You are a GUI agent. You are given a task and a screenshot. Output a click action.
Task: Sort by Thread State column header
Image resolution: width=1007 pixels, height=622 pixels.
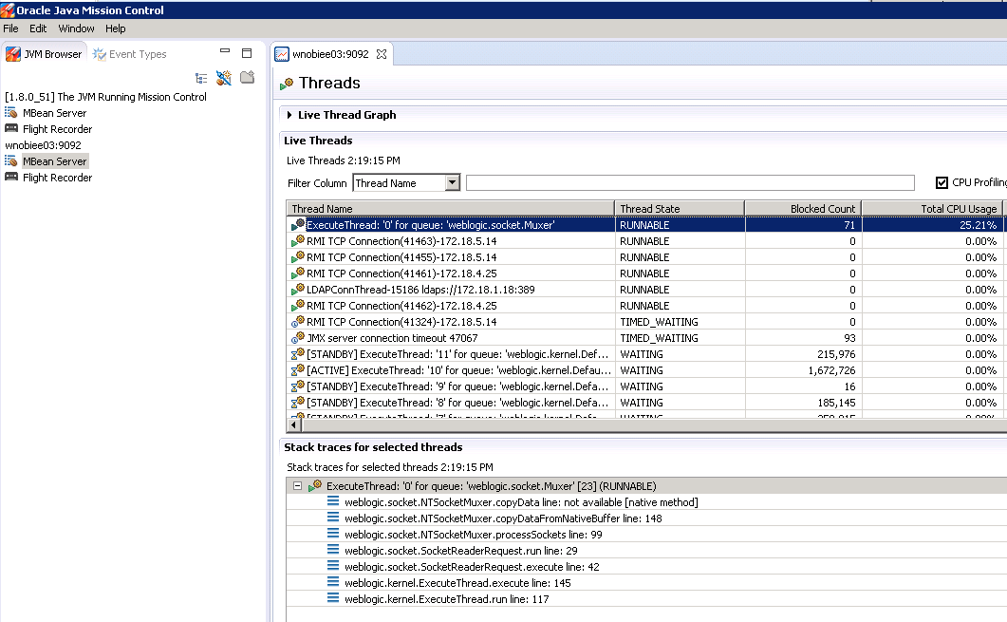pyautogui.click(x=679, y=209)
